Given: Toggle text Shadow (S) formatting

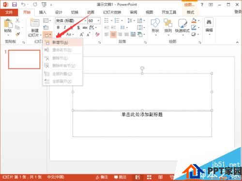Looking at the screenshot, I should pyautogui.click(x=78, y=28).
